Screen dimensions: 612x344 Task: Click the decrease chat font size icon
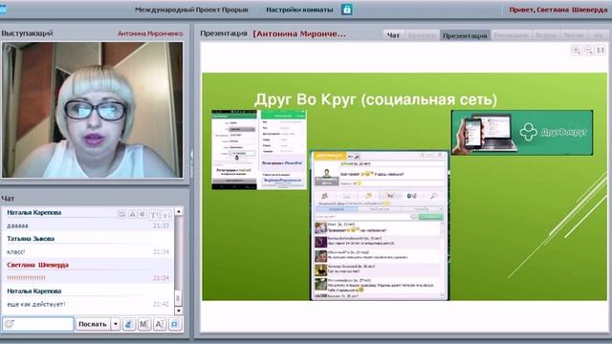coord(166,215)
